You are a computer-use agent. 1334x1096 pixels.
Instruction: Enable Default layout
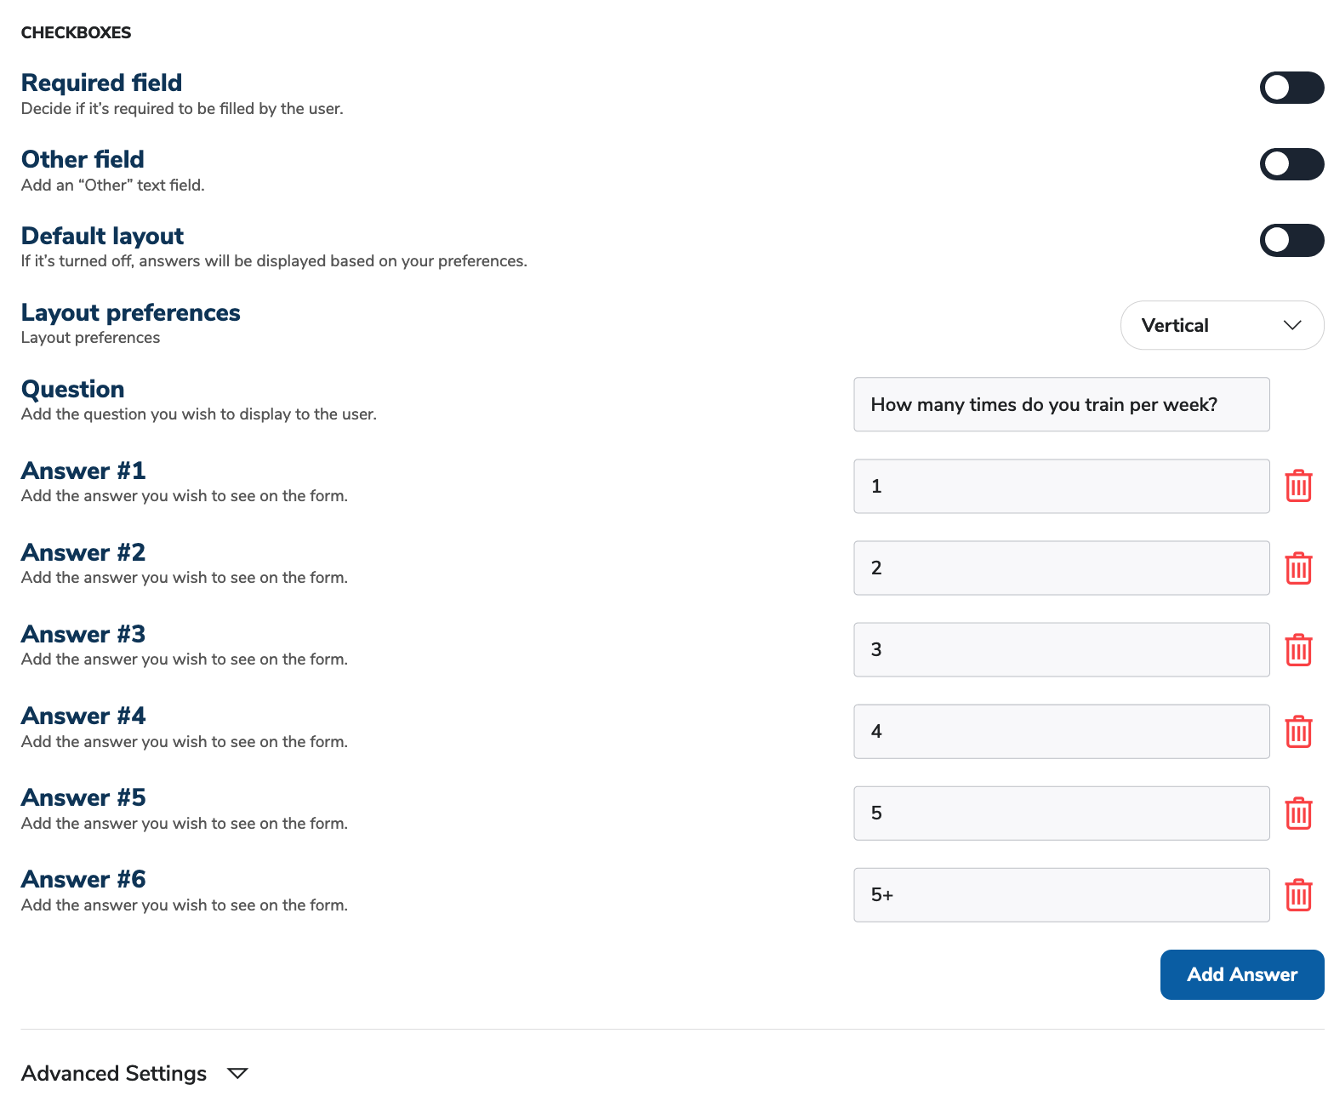pyautogui.click(x=1291, y=240)
